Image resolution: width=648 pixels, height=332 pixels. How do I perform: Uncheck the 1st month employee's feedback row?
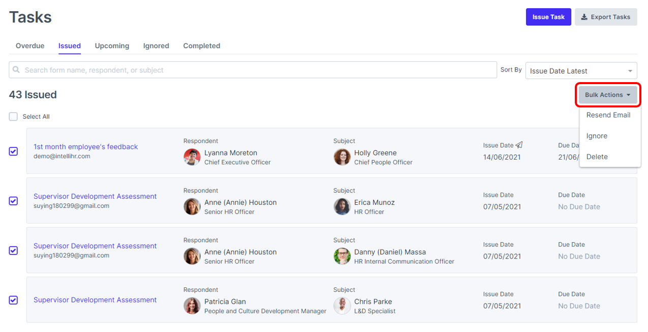pos(13,151)
